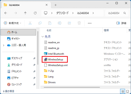Image resolution: width=131 pixels, height=94 pixels.
Task: Click the Cut scissors icon
Action: click(30, 23)
